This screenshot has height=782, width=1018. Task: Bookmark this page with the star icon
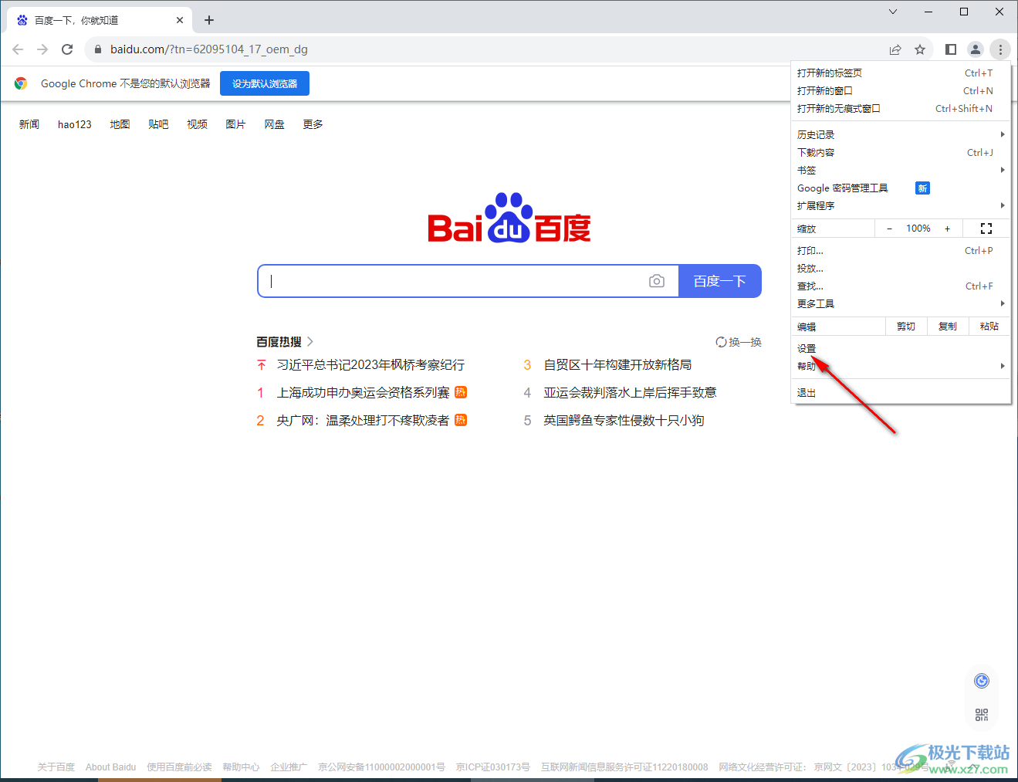click(x=920, y=49)
